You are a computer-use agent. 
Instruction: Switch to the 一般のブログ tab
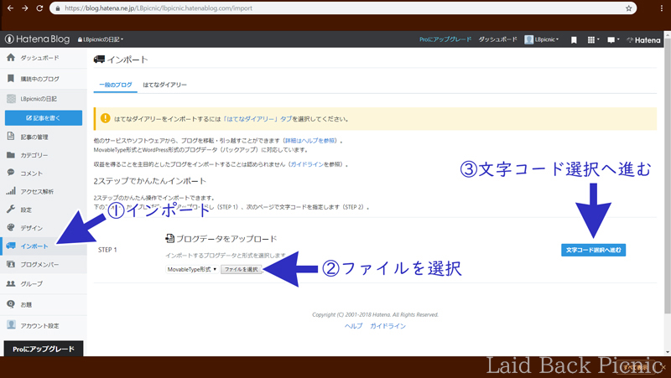[116, 85]
